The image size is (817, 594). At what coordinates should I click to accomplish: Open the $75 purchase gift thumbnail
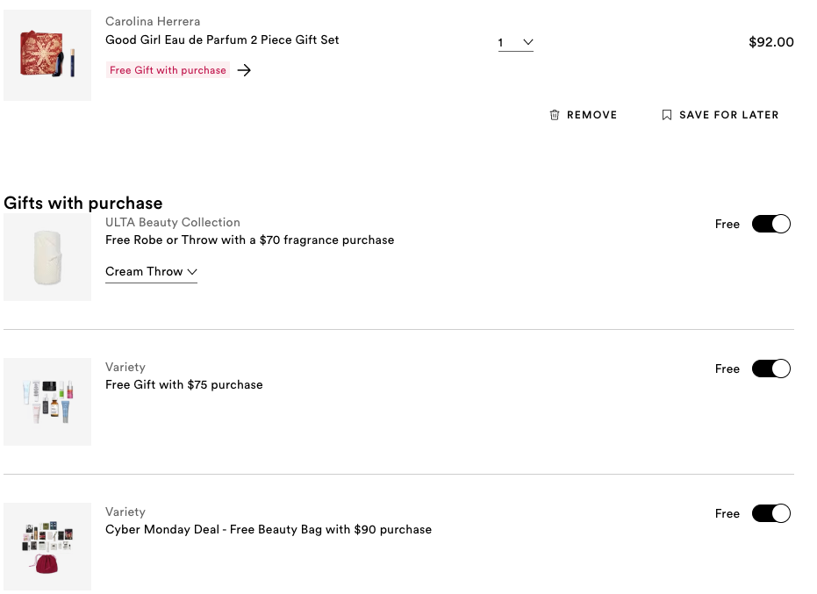point(47,402)
